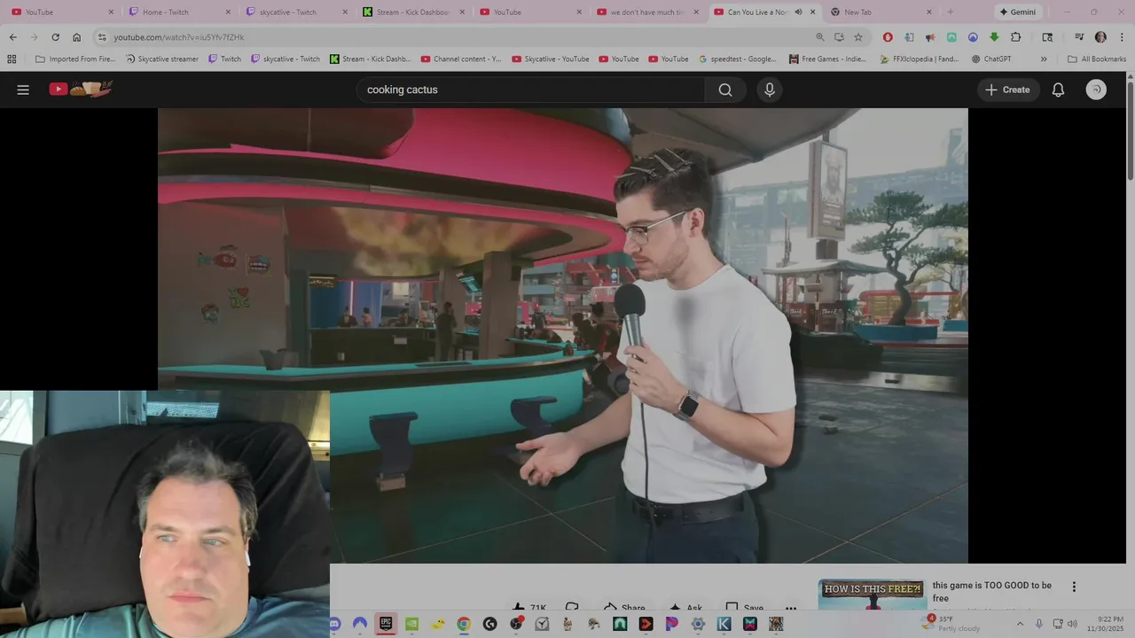This screenshot has width=1135, height=638.
Task: Toggle bookmark star for this page
Action: (858, 37)
